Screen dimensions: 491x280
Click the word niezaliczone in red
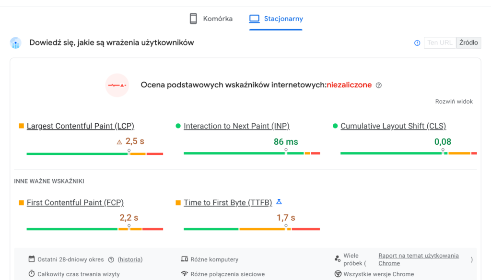click(349, 85)
